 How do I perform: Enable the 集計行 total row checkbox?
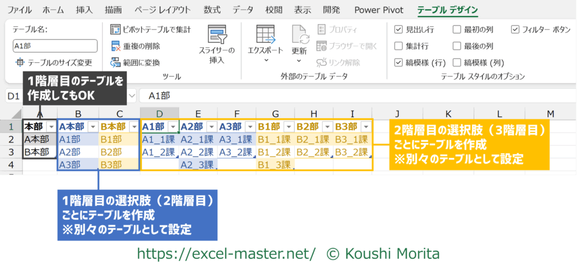pyautogui.click(x=398, y=46)
